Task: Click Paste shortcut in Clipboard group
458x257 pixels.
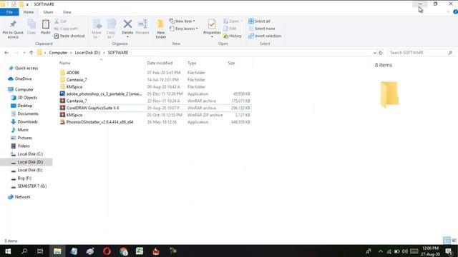Action: [x=69, y=36]
